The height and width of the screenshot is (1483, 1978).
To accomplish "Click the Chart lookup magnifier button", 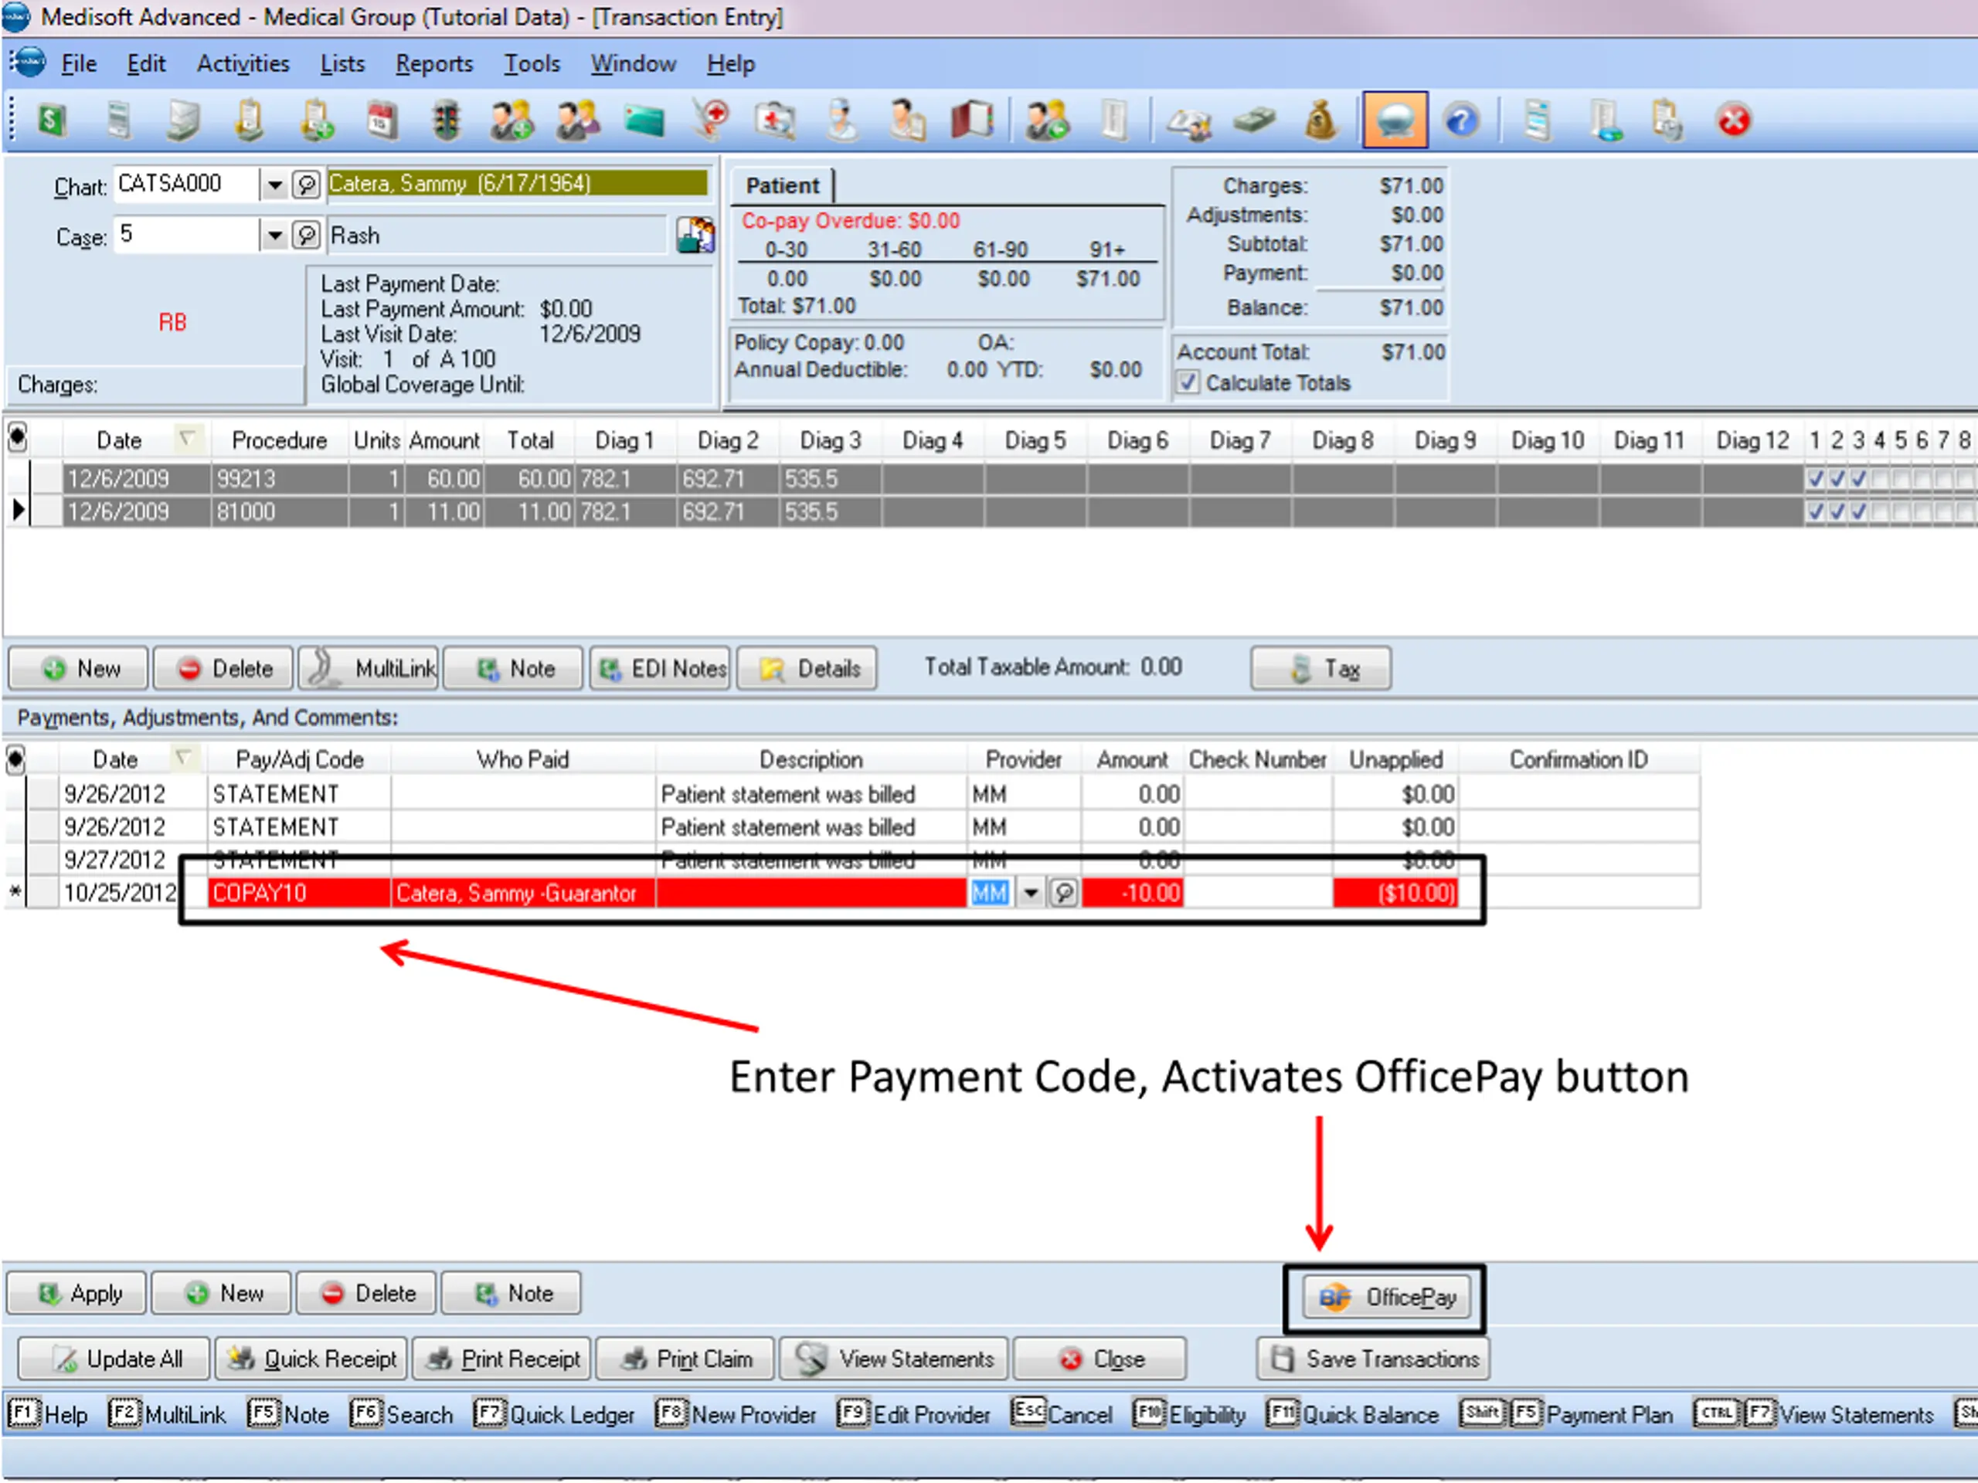I will [x=306, y=185].
